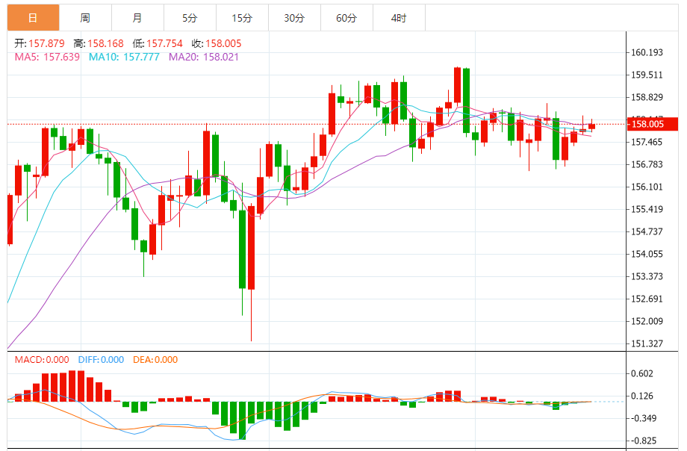This screenshot has width=687, height=451.
Task: Click the -0.825 MACD axis label
Action: [x=643, y=441]
